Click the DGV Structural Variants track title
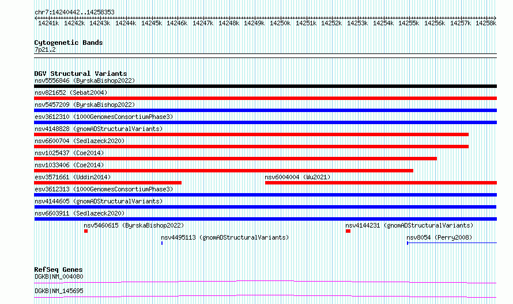513x304 pixels. pyautogui.click(x=81, y=74)
